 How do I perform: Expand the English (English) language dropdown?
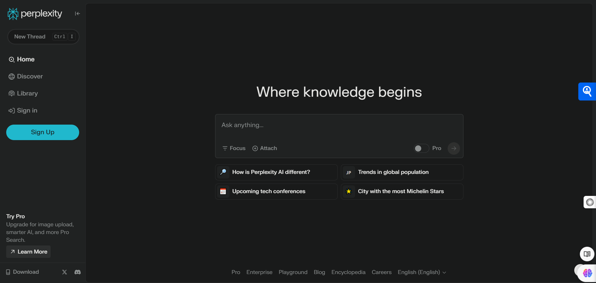point(422,272)
